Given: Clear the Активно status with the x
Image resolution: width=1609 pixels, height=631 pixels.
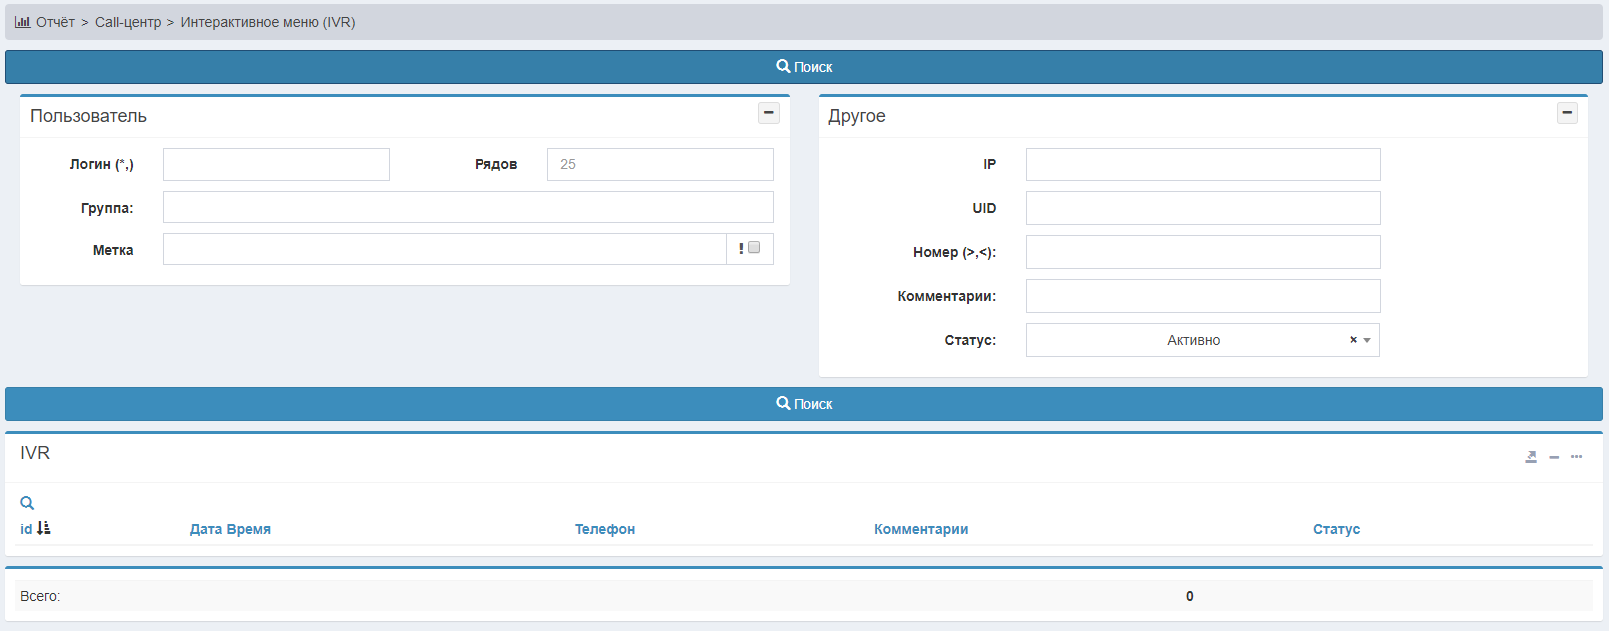Looking at the screenshot, I should 1353,340.
